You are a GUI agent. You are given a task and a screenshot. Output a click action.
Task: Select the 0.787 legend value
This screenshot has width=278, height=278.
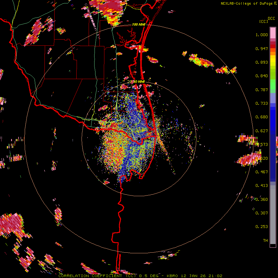(262, 90)
